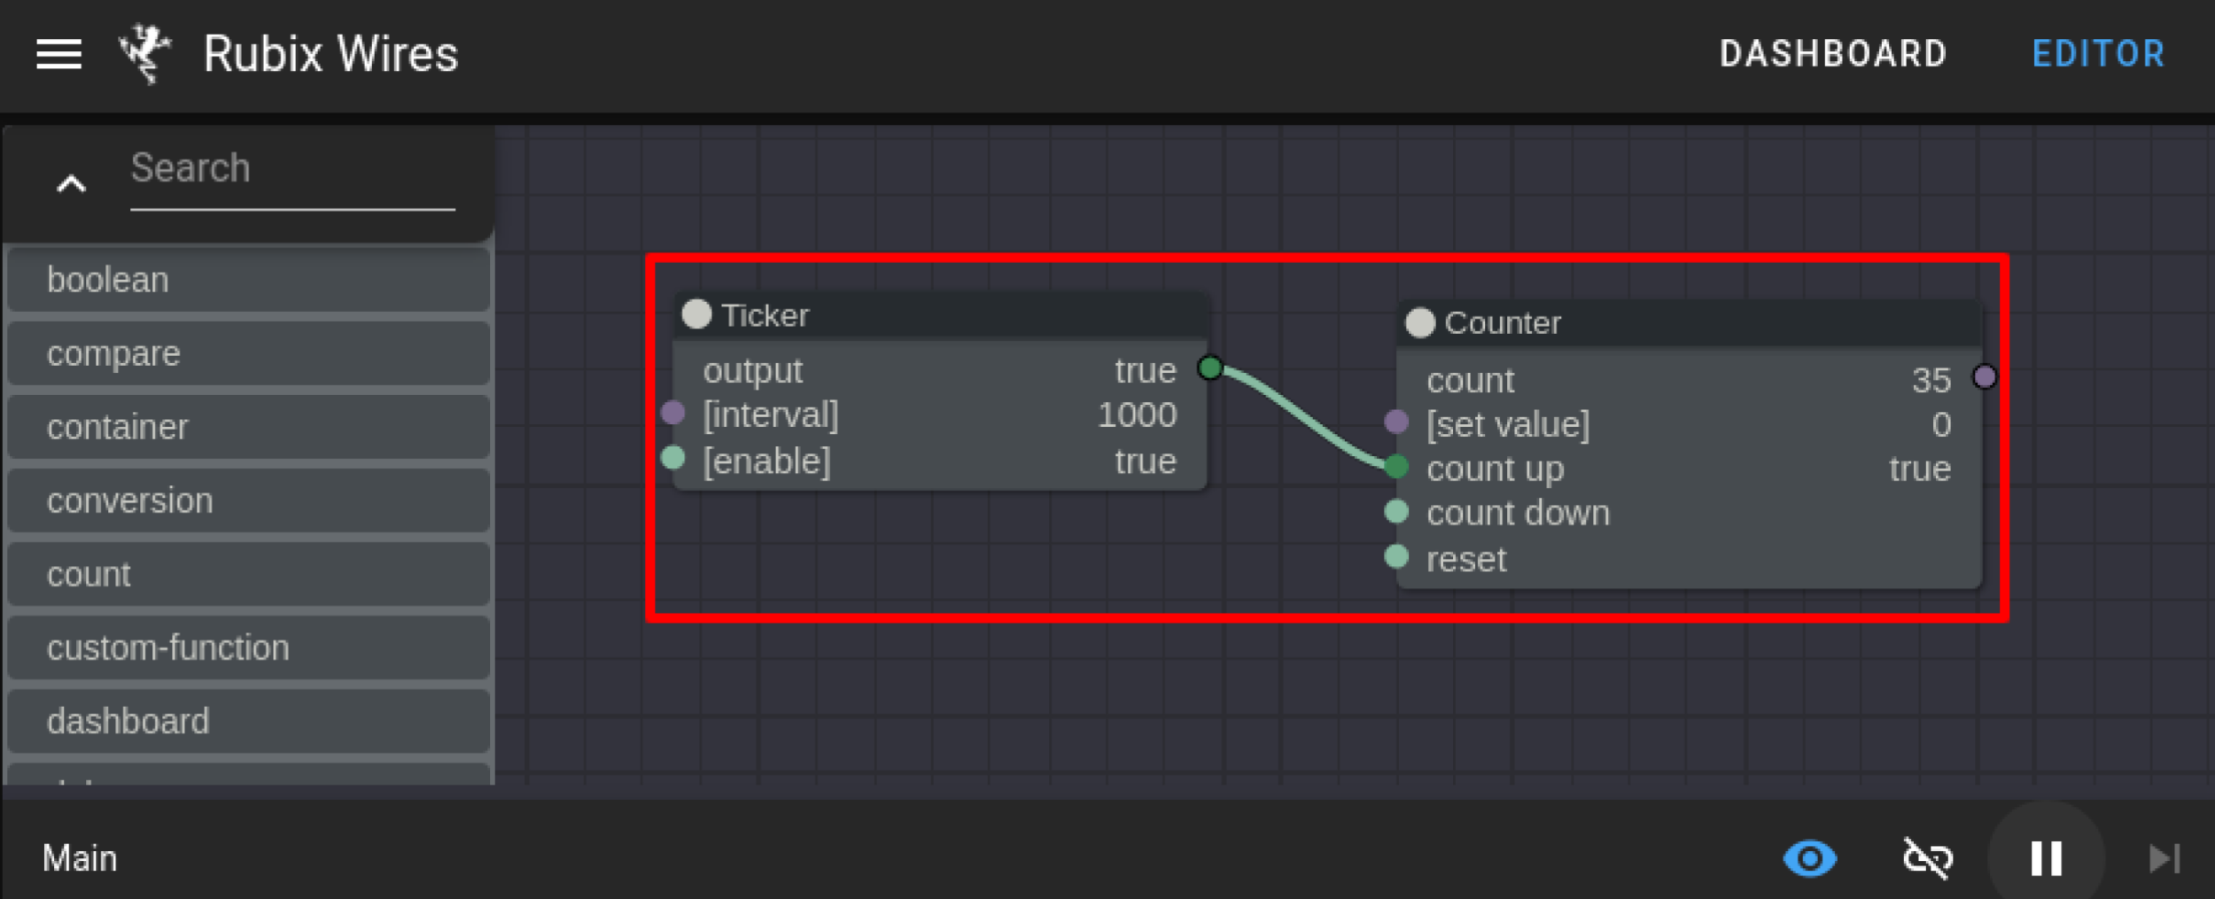Viewport: 2215px width, 899px height.
Task: Open the Main breadcrumb
Action: [80, 858]
